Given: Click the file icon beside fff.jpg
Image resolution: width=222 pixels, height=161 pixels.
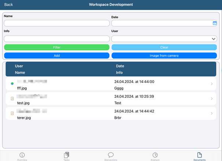Looking at the screenshot, I should (12, 83).
